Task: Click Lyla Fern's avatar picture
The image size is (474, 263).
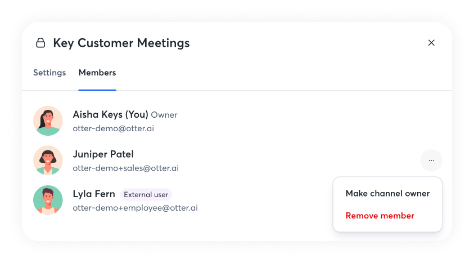Action: point(48,200)
